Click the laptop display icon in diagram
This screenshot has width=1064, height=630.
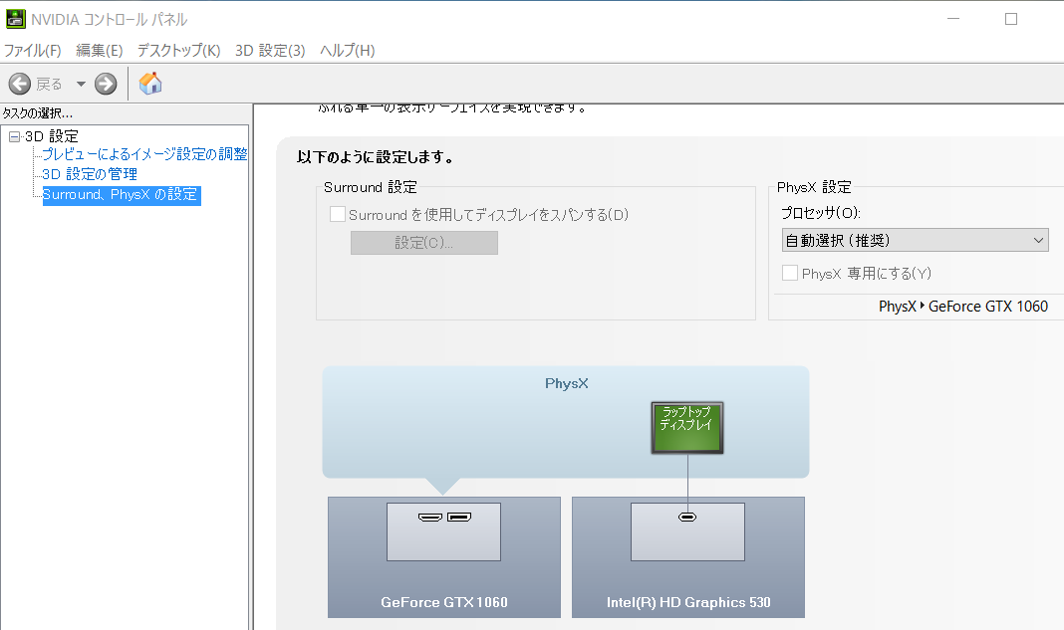coord(687,427)
